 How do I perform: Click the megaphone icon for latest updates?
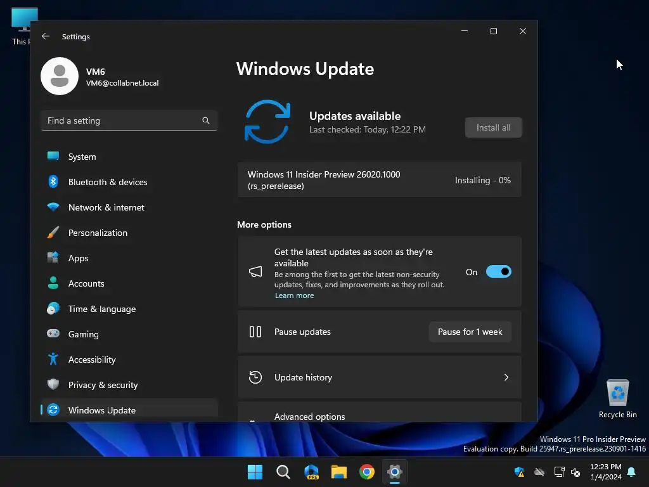coord(255,271)
